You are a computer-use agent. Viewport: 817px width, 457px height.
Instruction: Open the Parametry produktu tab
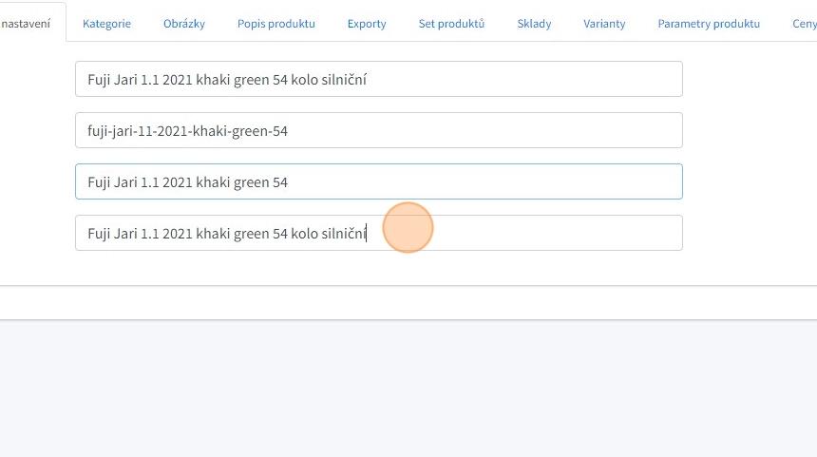click(x=709, y=24)
